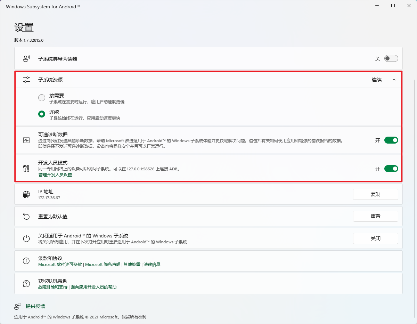Open the 其他披露 link

(x=132, y=265)
